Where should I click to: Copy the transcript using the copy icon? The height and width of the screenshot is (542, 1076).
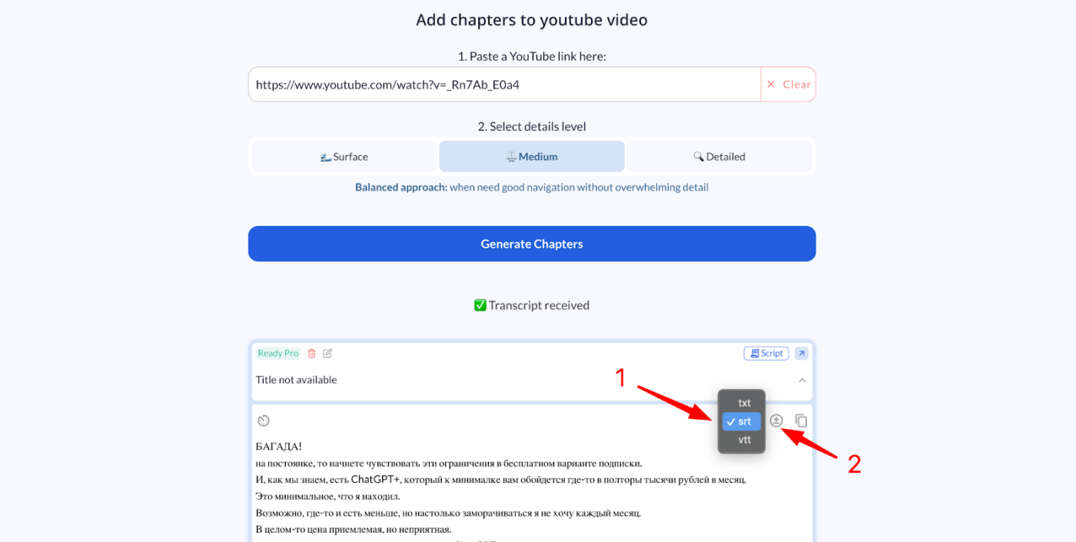pos(799,421)
